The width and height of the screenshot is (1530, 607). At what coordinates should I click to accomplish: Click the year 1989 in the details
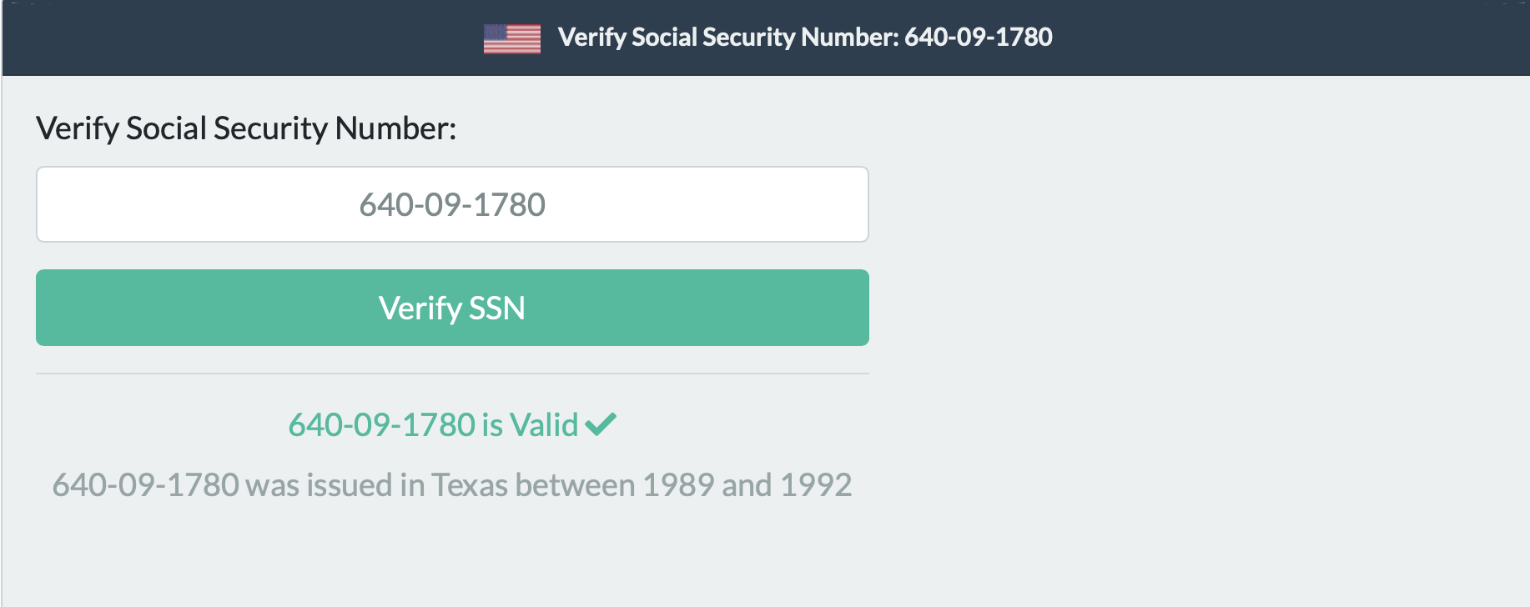click(677, 485)
